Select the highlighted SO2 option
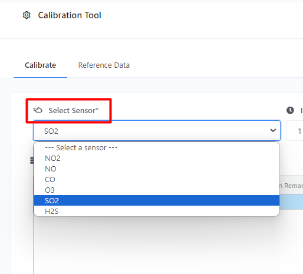Image resolution: width=303 pixels, height=274 pixels. click(x=157, y=200)
